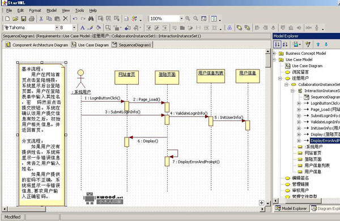Click the 6 : Display() message label
340x221 pixels.
(148, 141)
